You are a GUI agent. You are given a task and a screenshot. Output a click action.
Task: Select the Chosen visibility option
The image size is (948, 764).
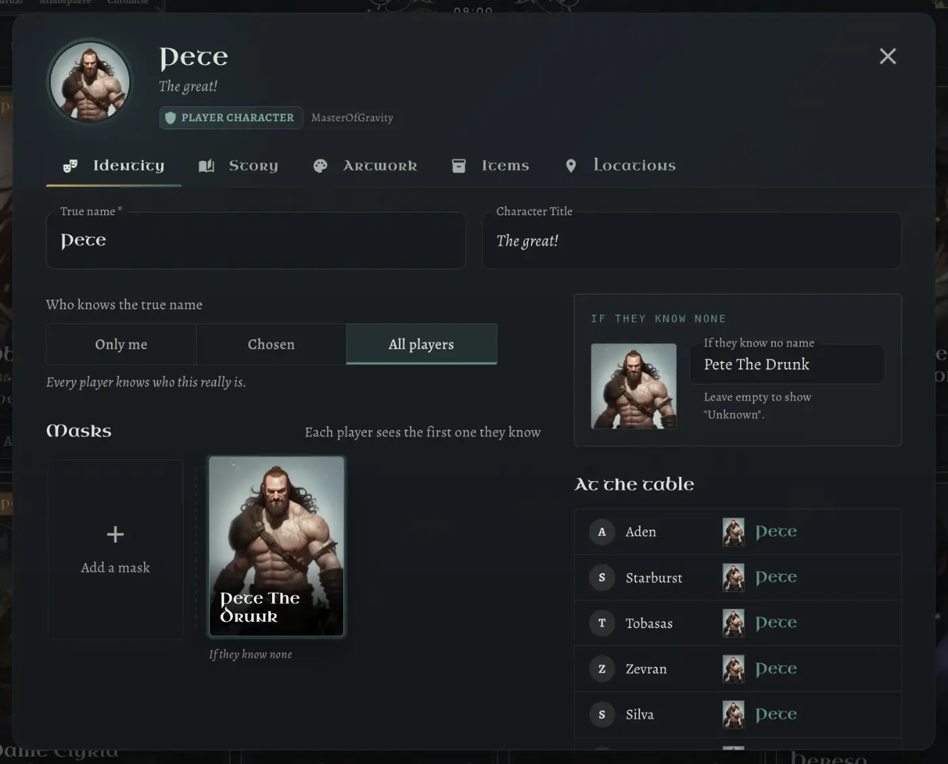pyautogui.click(x=272, y=344)
